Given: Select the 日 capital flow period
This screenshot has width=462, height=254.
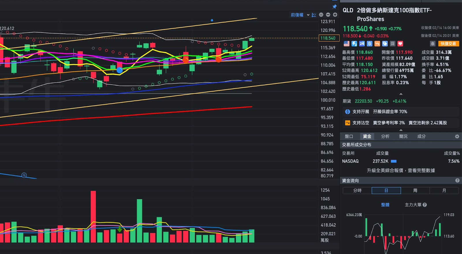Looking at the screenshot, I should point(386,190).
